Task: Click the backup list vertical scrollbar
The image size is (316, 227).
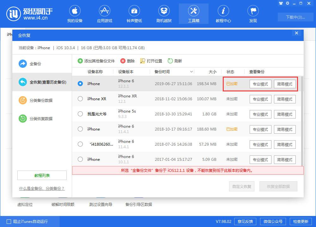Action: (302, 121)
